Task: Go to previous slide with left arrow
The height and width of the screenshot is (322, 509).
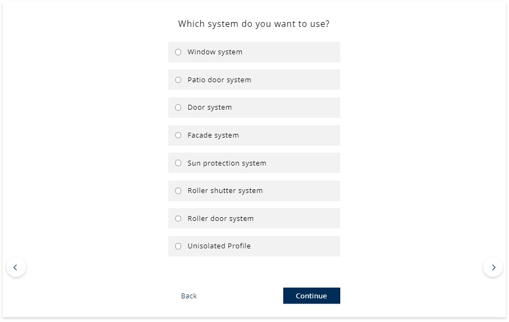Action: coord(16,267)
